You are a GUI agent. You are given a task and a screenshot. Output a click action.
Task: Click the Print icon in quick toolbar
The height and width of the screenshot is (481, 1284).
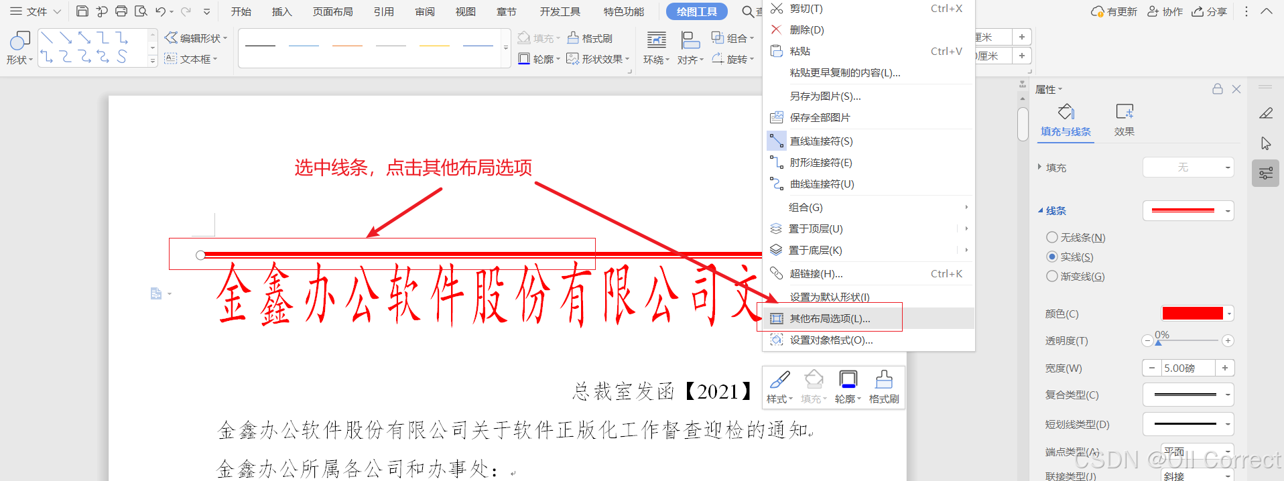[121, 11]
